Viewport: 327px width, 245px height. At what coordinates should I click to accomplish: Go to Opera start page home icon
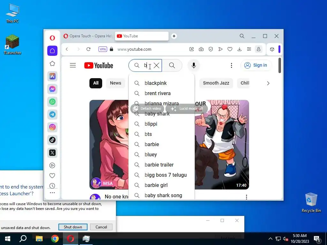pyautogui.click(x=52, y=51)
